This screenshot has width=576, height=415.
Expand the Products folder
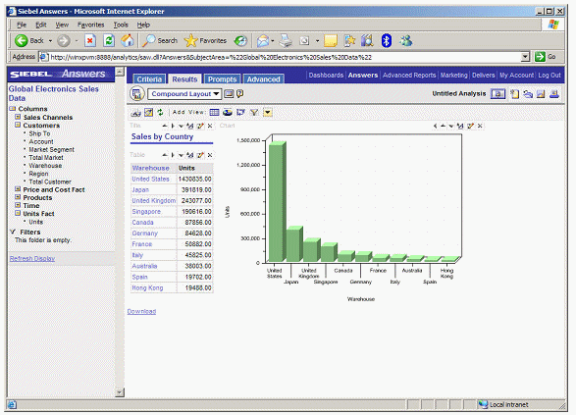[x=18, y=197]
